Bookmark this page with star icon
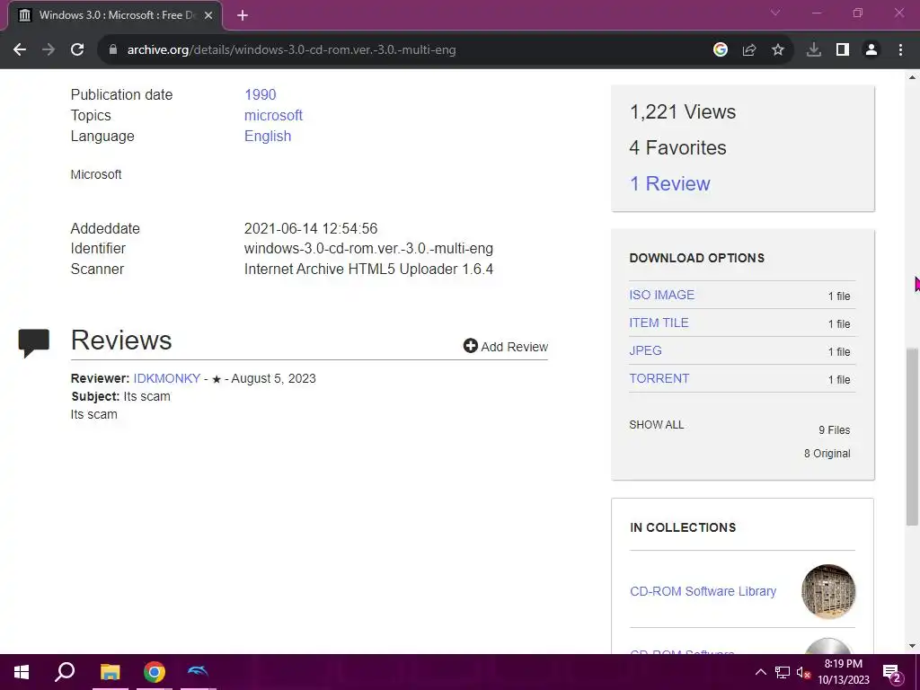 [778, 50]
